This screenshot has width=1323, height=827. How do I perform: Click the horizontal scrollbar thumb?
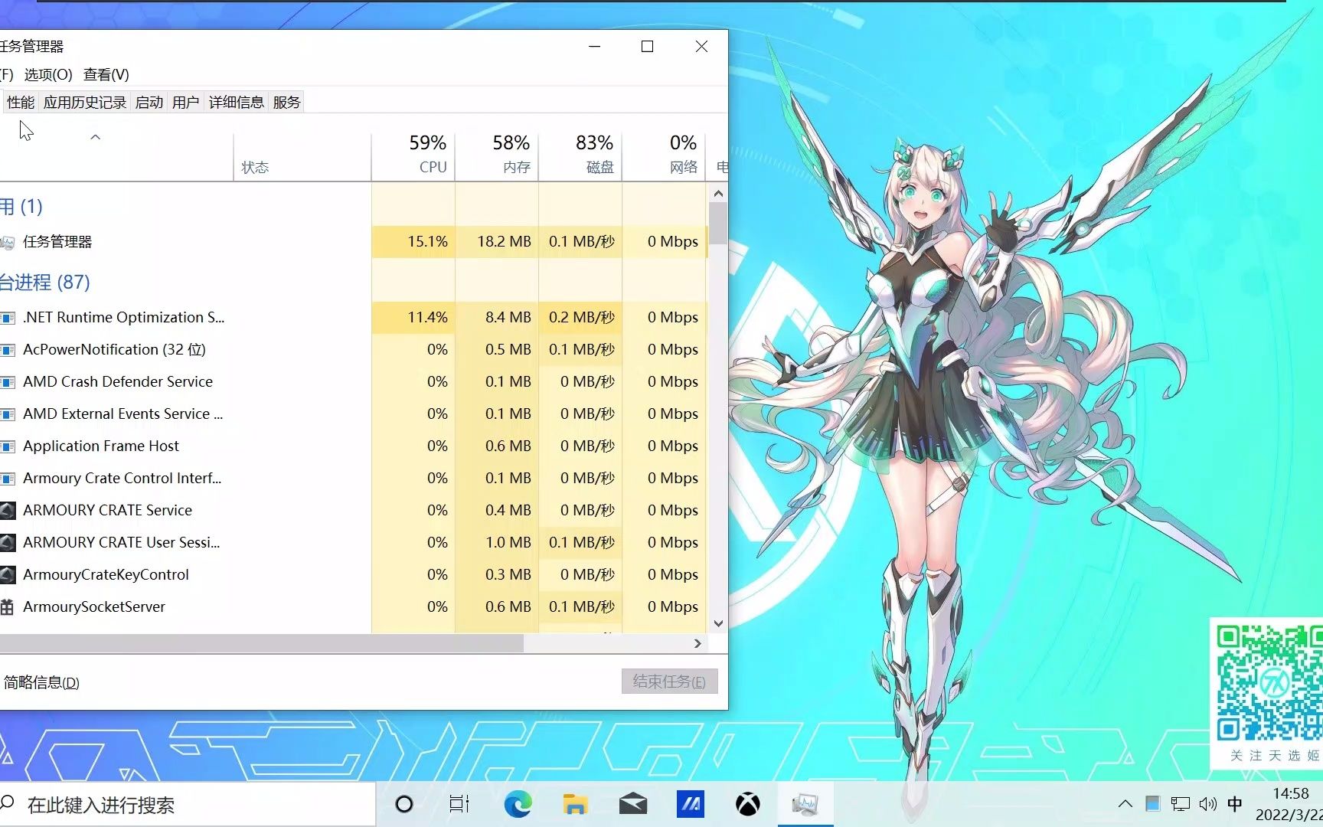click(x=261, y=643)
